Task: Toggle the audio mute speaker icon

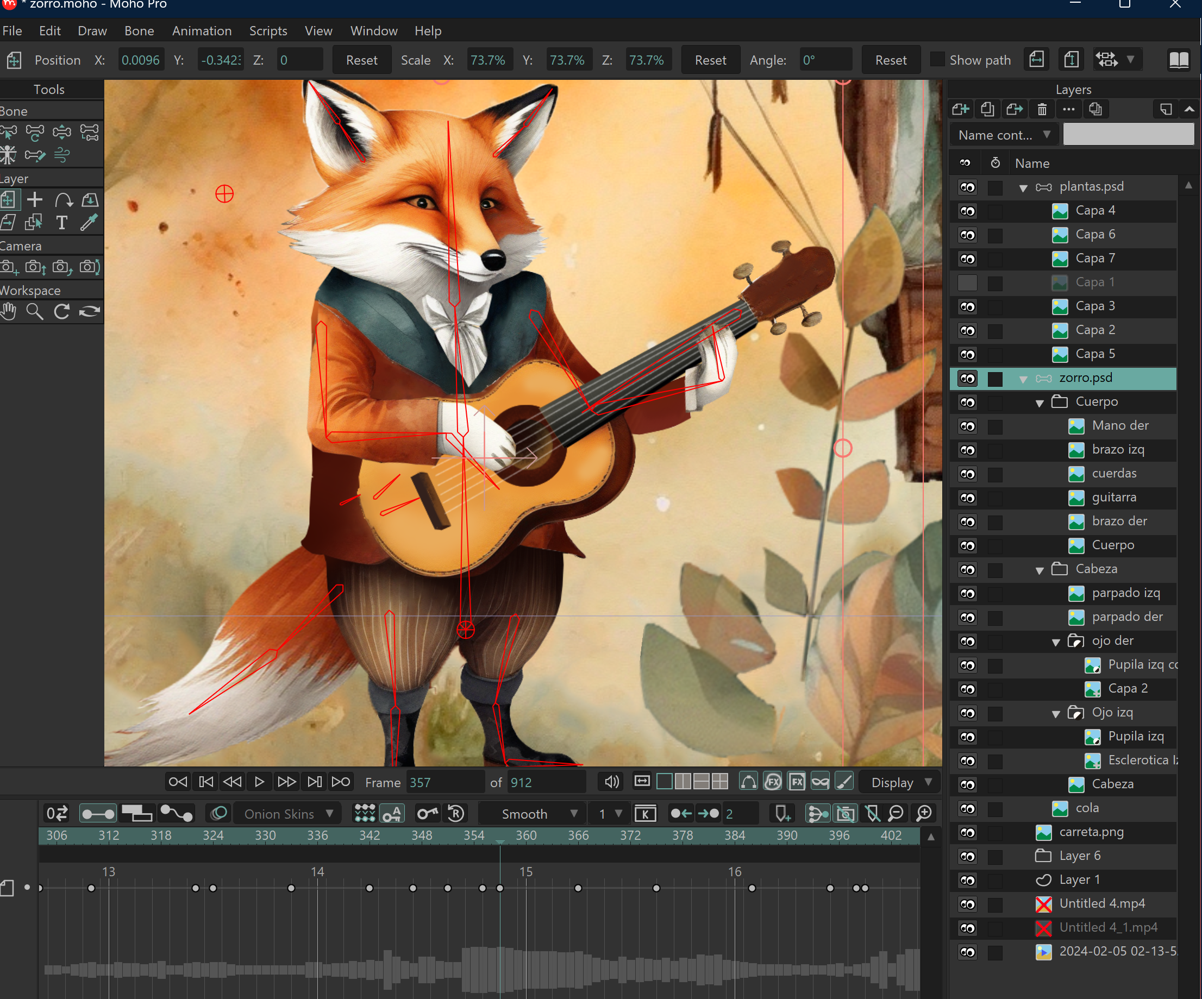Action: click(x=611, y=782)
